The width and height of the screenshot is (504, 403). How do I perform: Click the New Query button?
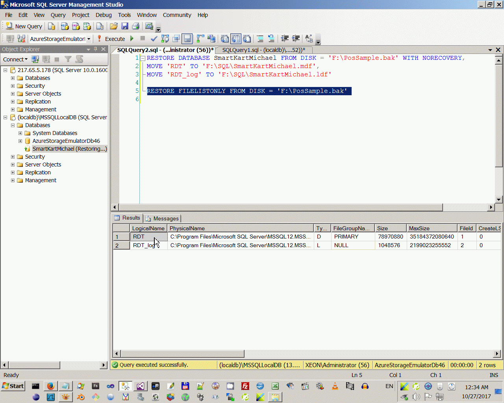(24, 26)
